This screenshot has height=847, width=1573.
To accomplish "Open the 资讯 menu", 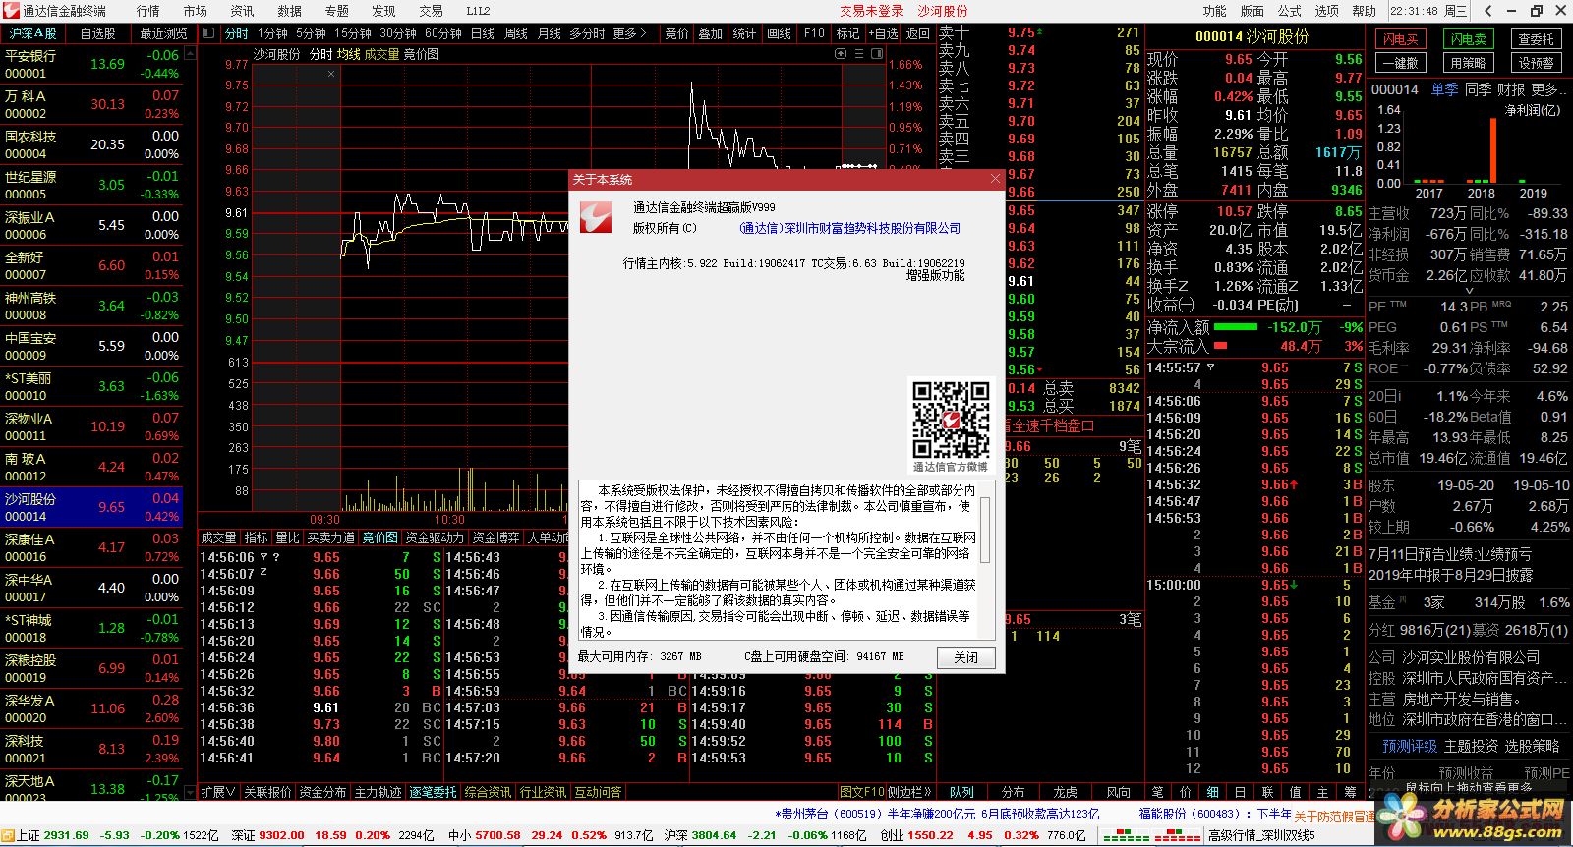I will 243,11.
